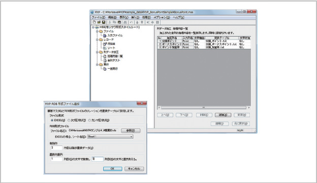Screen dimensions: 317x183
Task: Open the sheet name Sheet1 dropdown
Action: point(110,137)
